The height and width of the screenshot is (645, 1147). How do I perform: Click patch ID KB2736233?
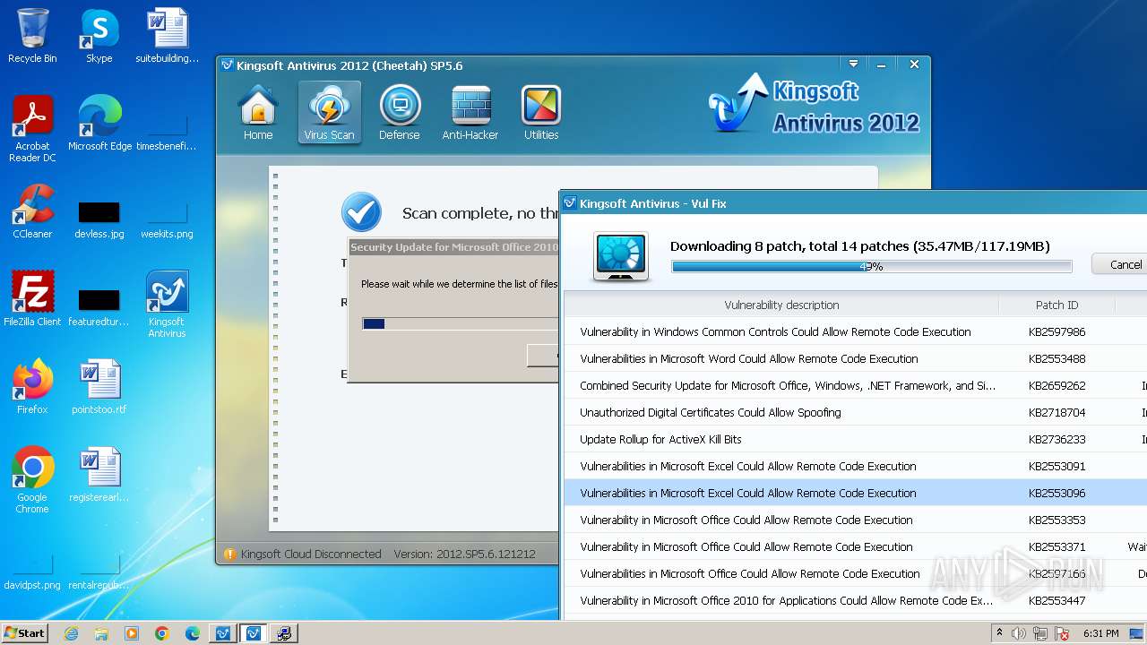point(1056,439)
